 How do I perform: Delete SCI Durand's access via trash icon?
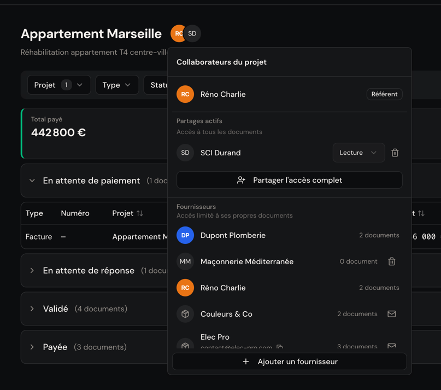(395, 153)
